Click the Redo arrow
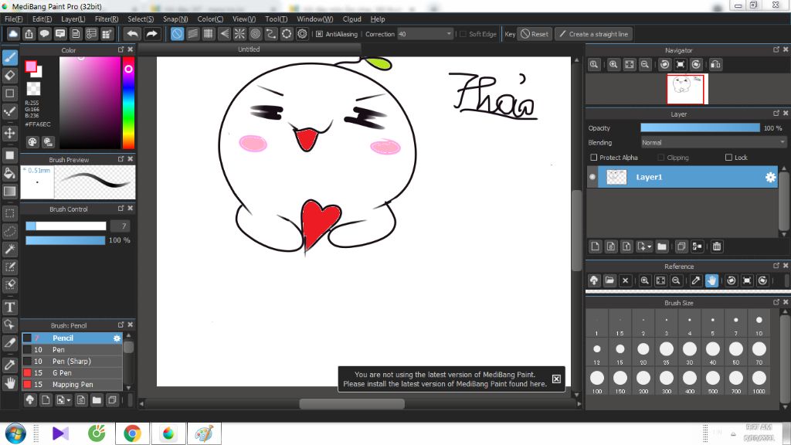 (x=151, y=34)
